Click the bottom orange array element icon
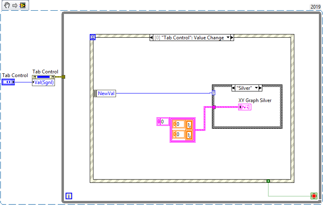The height and width of the screenshot is (205, 323). pyautogui.click(x=189, y=135)
